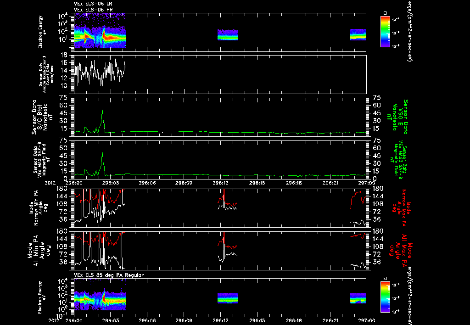Click the green peak in the MAG SAF-B panel
Image resolution: width=470 pixels, height=325 pixels.
[x=102, y=153]
